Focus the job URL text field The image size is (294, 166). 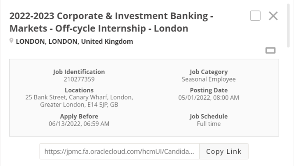[119, 152]
